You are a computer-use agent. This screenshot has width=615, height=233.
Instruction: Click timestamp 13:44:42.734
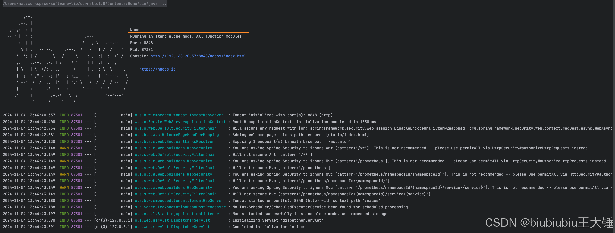(41, 128)
